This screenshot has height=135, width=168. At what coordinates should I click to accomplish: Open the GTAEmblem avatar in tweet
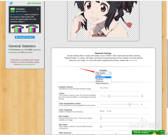pos(13,10)
